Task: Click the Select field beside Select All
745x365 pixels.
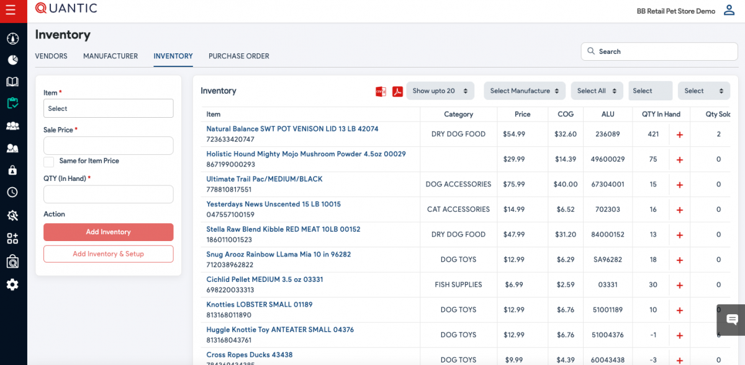Action: click(650, 90)
